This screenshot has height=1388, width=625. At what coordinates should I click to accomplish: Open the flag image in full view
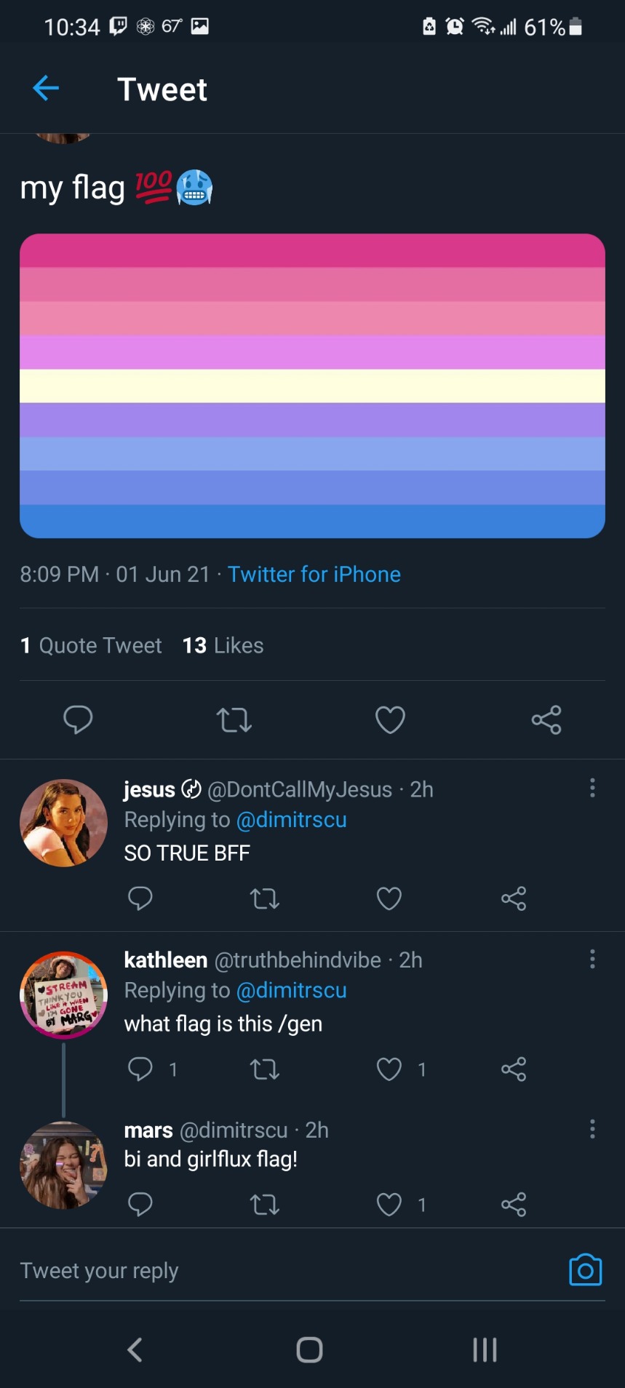[312, 386]
